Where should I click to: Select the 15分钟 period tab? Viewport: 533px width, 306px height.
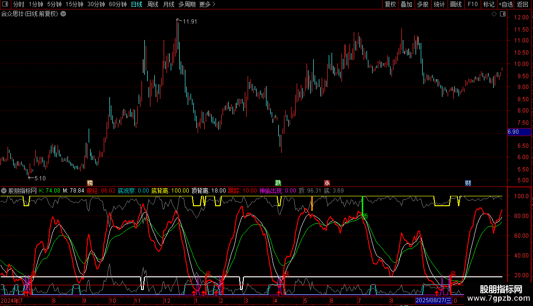coord(75,4)
